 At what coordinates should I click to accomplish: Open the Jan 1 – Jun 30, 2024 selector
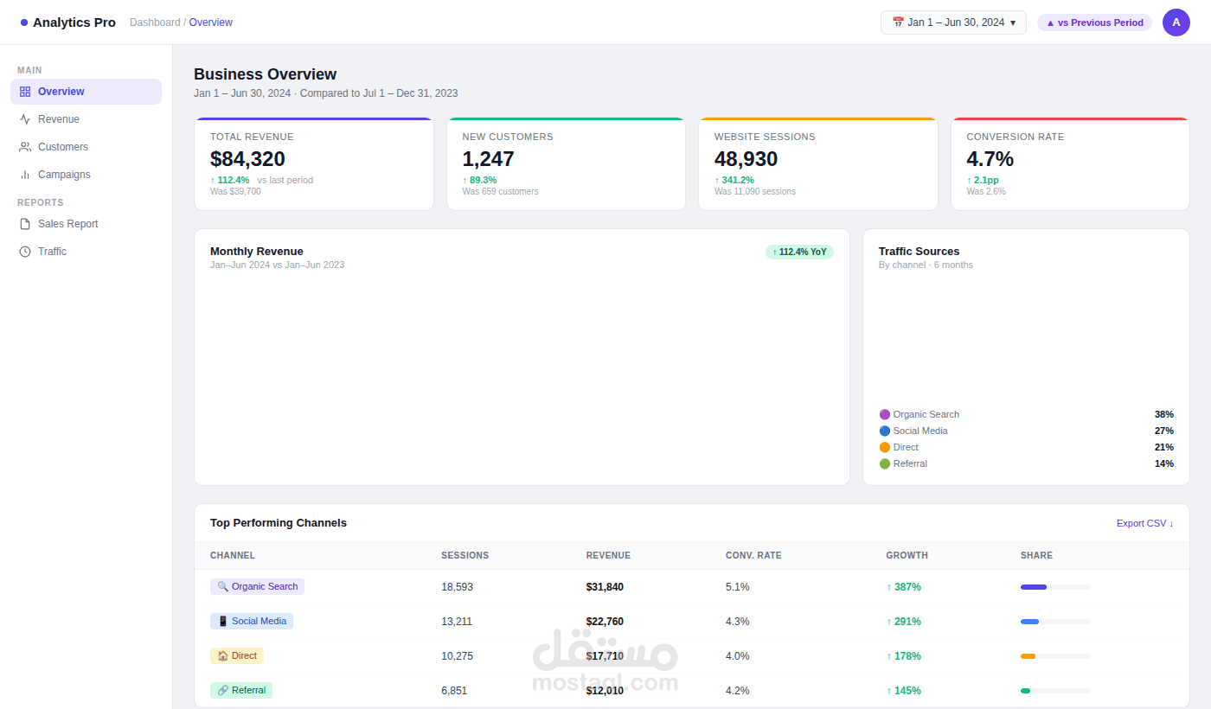click(953, 22)
